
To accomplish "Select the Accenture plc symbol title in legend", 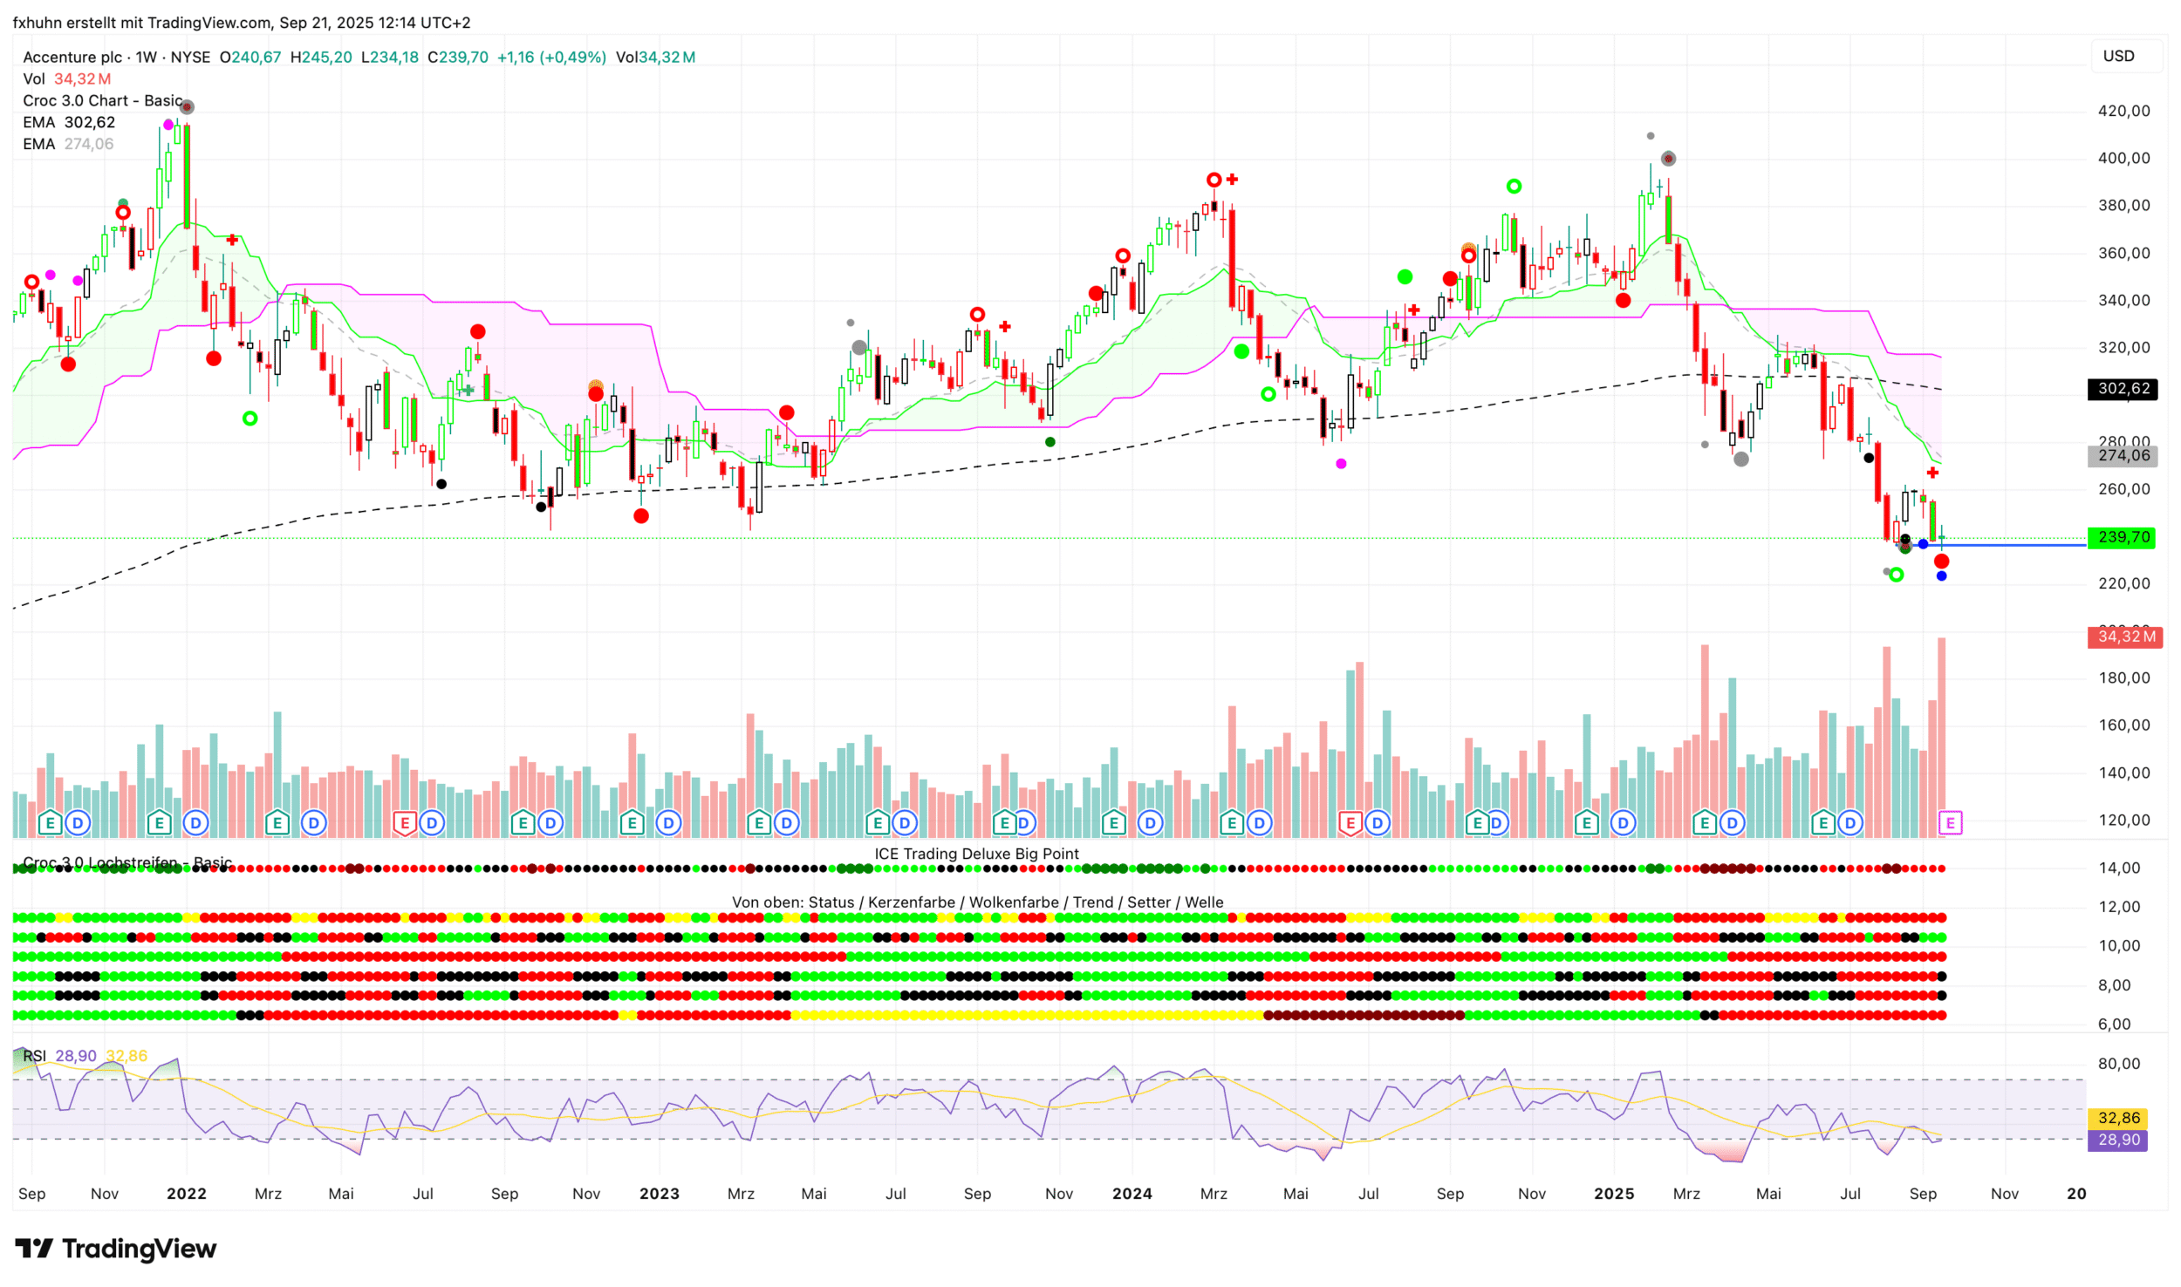I will click(72, 57).
